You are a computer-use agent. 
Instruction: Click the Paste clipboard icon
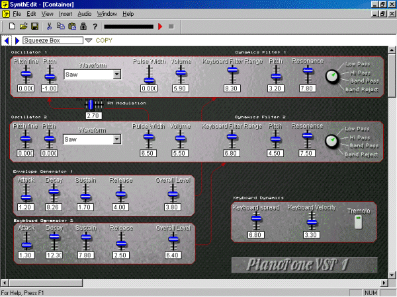coord(71,26)
